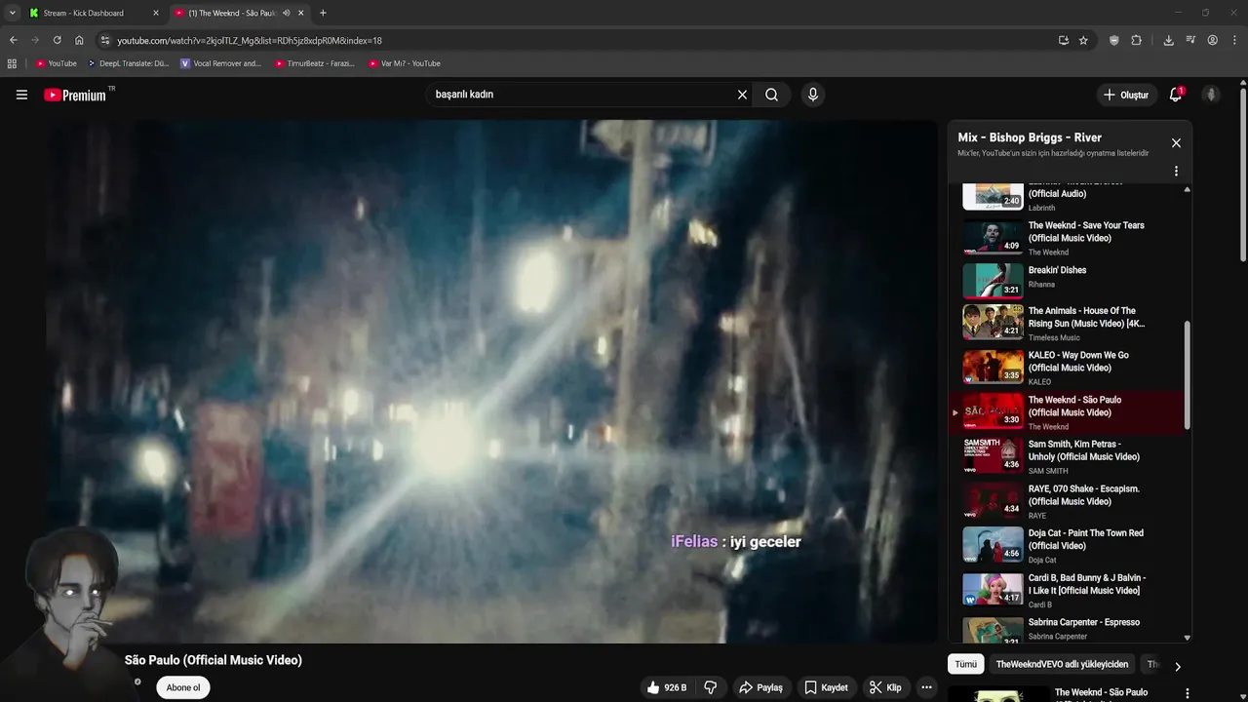Open more video actions ellipsis

coord(926,687)
